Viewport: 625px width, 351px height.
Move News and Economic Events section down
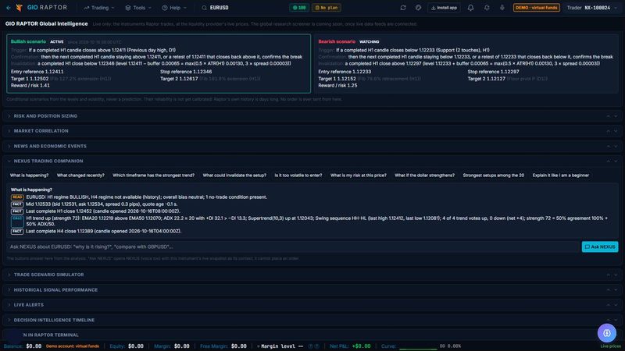[616, 146]
